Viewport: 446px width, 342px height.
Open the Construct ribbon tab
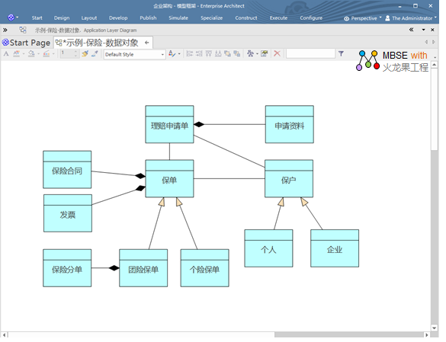[x=246, y=18]
